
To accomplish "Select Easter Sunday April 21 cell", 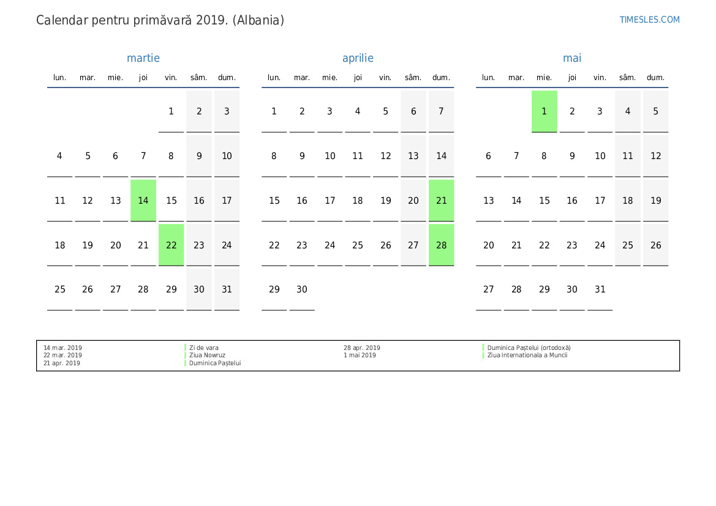I will pos(441,201).
